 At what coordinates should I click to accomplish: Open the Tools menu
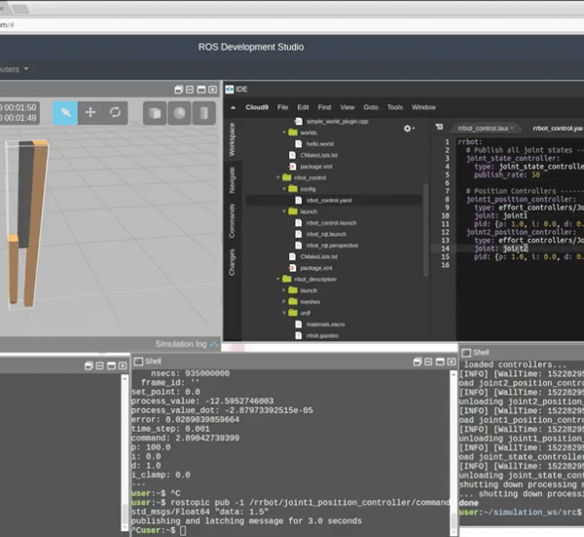[x=395, y=107]
